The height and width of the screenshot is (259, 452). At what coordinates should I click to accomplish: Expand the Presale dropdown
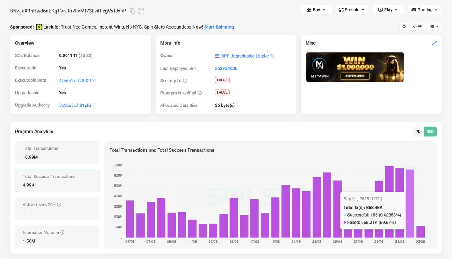point(352,10)
